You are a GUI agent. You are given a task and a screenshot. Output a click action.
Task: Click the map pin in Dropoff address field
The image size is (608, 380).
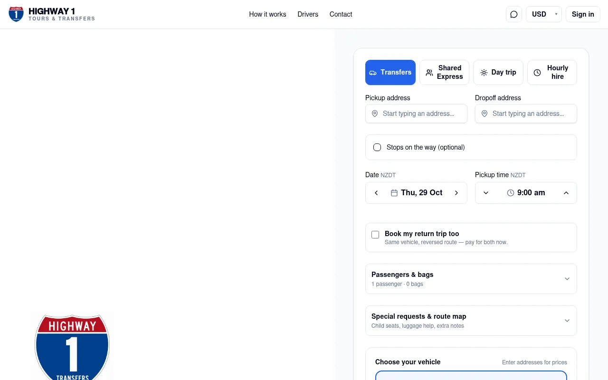(484, 114)
